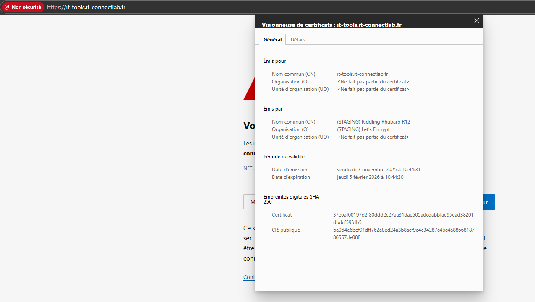Click the organization '(STAGING) Let's Encrypt'

(363, 129)
